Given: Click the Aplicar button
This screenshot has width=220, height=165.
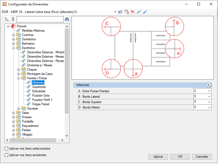Looking at the screenshot, I should click(158, 157).
